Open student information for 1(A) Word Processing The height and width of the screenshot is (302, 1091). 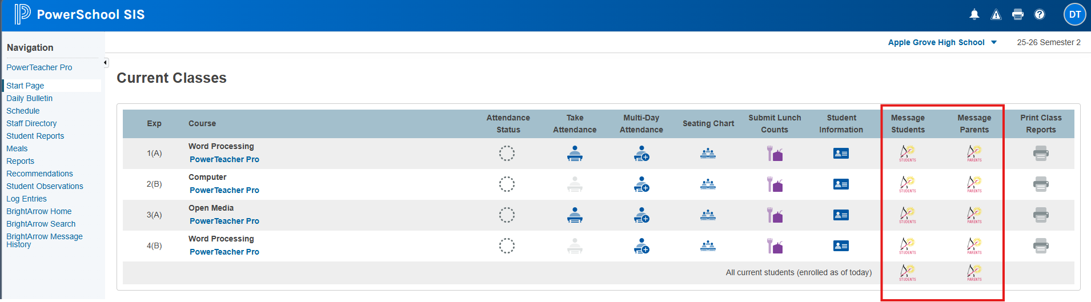841,154
